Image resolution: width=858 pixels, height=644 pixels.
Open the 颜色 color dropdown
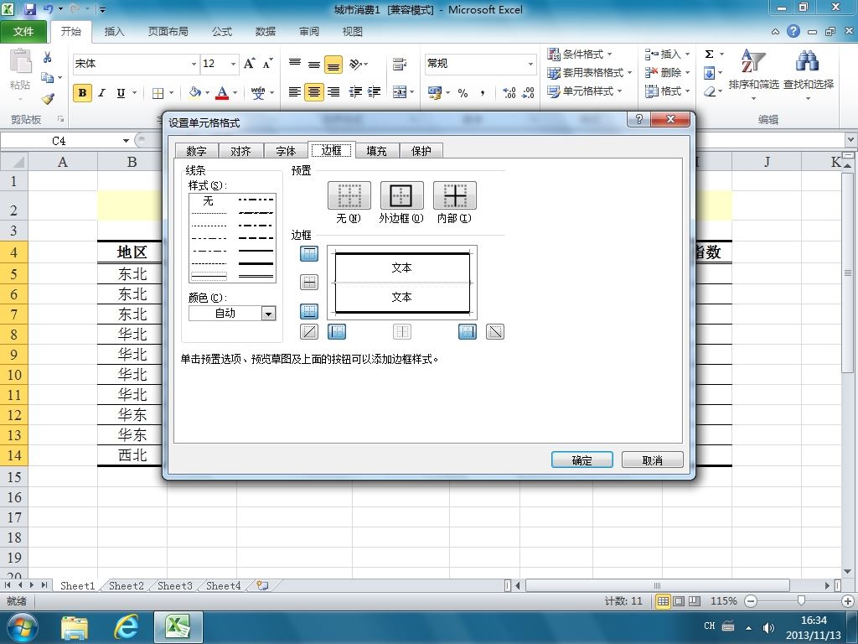tap(268, 314)
